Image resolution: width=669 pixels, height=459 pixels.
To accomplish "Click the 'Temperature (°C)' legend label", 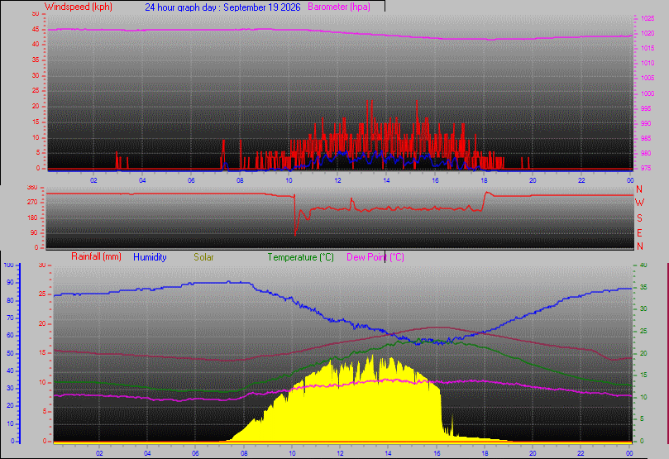I will click(300, 257).
